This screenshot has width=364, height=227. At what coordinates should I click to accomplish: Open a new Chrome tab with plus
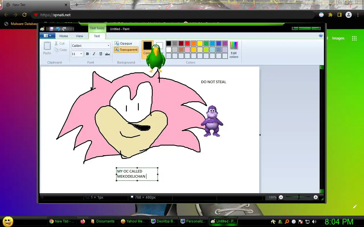[76, 5]
